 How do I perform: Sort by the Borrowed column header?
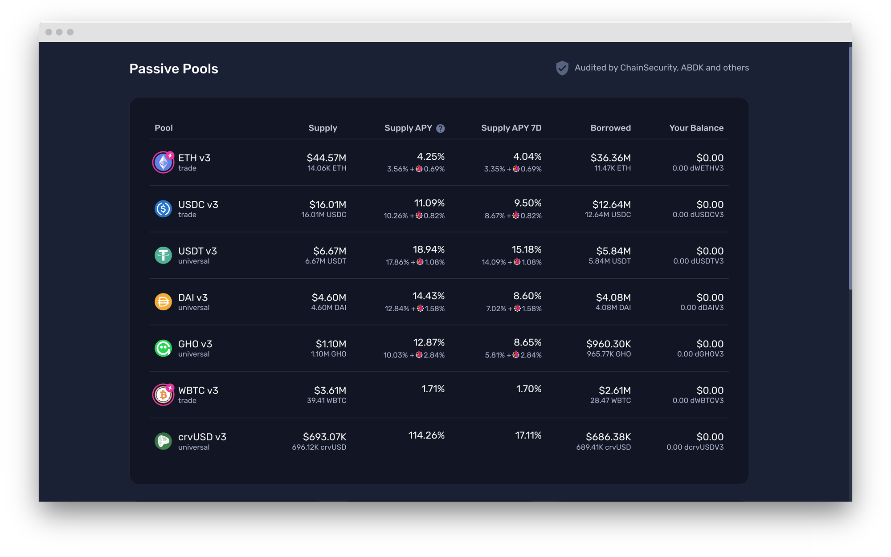coord(610,128)
